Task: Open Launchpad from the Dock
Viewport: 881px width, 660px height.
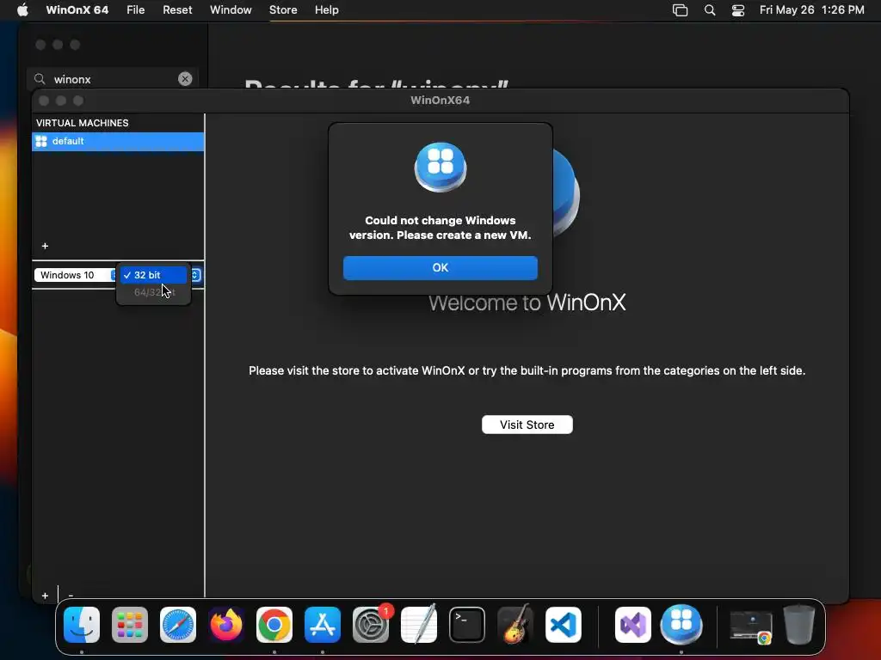Action: [130, 625]
